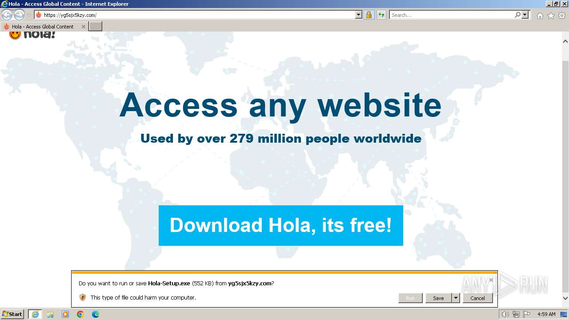Click the 4:59 AM system clock
The width and height of the screenshot is (569, 320).
[546, 314]
